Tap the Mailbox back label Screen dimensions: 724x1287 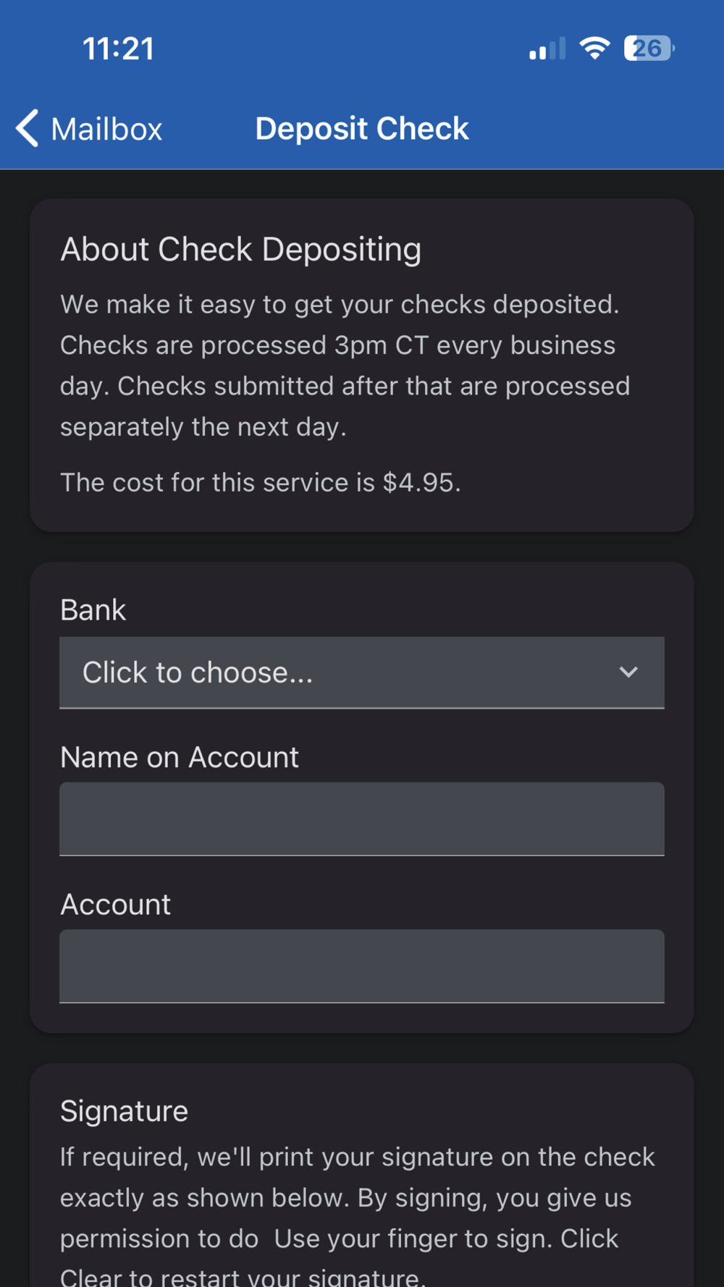[106, 130]
